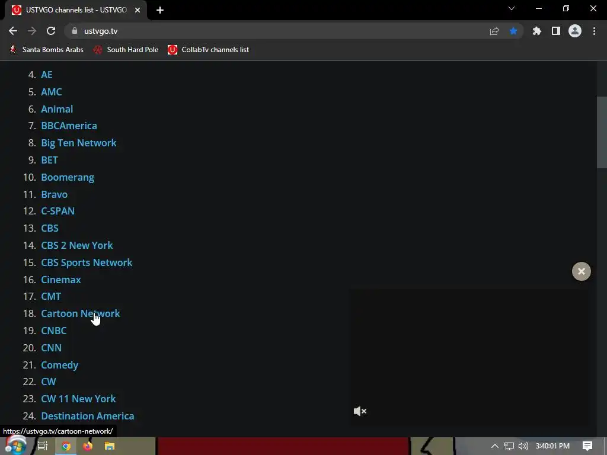The height and width of the screenshot is (455, 607).
Task: Open the Animal channel link
Action: pyautogui.click(x=57, y=109)
